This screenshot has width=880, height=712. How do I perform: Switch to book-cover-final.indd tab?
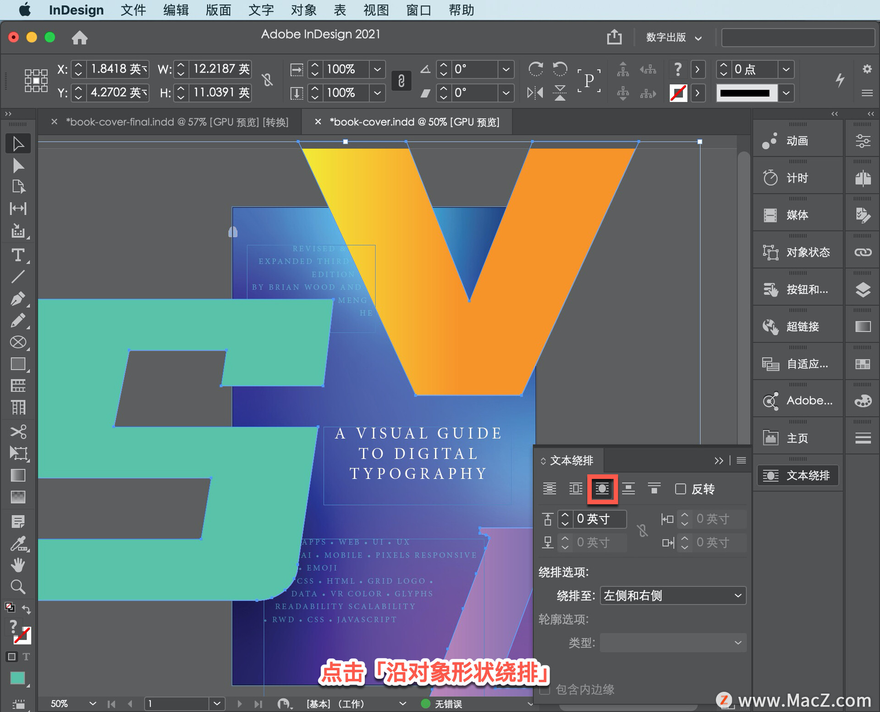click(177, 122)
